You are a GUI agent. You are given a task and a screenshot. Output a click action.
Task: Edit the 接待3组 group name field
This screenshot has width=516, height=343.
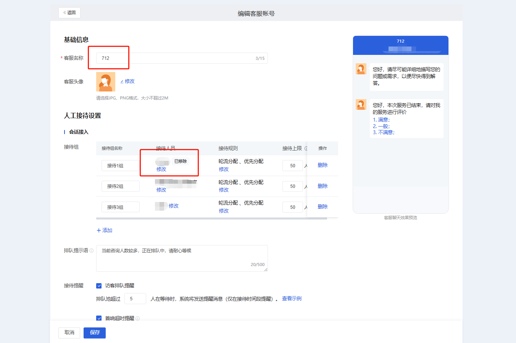pos(121,207)
